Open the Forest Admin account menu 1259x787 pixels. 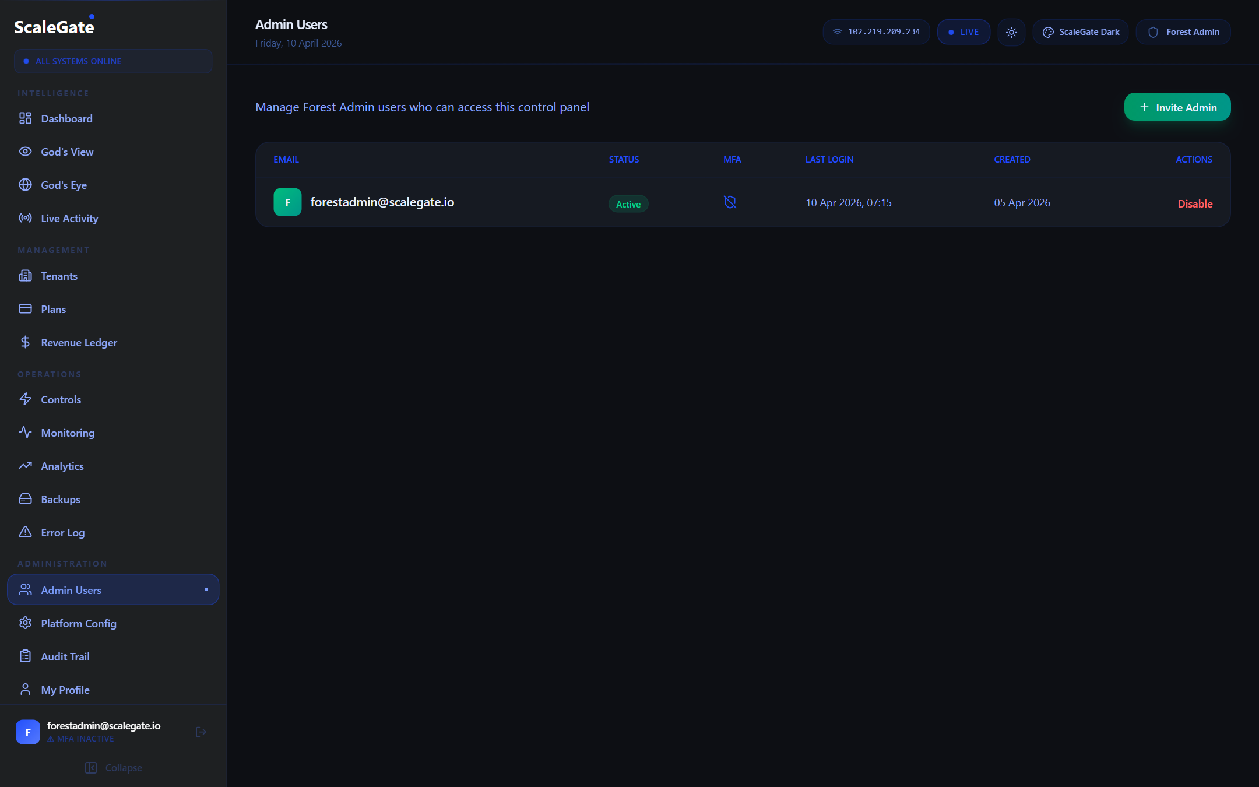pos(1183,32)
